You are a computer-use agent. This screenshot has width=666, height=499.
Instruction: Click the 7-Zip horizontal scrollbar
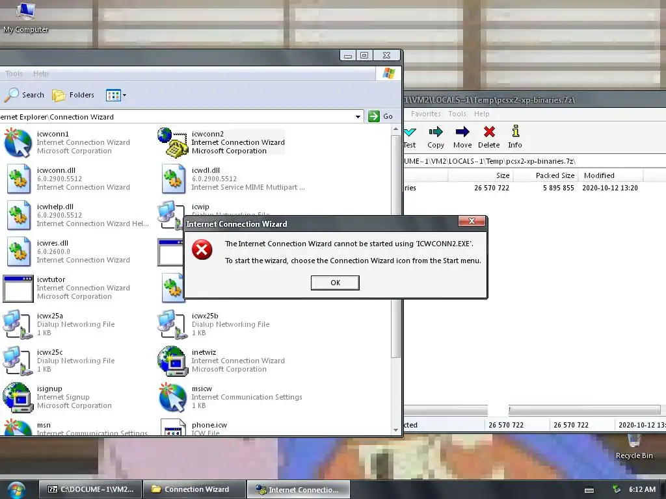[583, 409]
